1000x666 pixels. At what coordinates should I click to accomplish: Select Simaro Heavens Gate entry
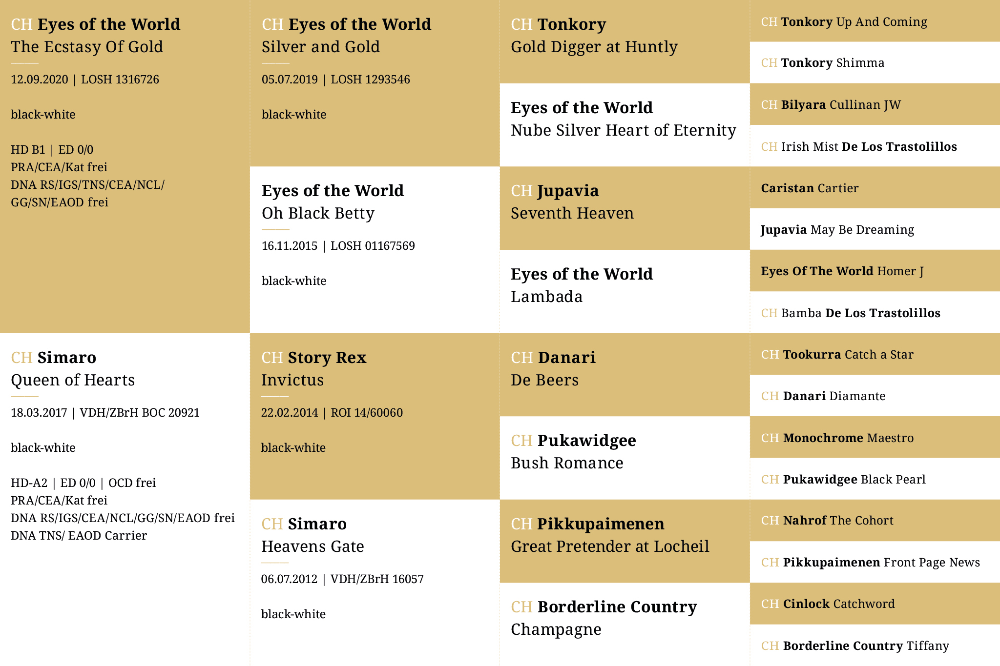pos(312,535)
